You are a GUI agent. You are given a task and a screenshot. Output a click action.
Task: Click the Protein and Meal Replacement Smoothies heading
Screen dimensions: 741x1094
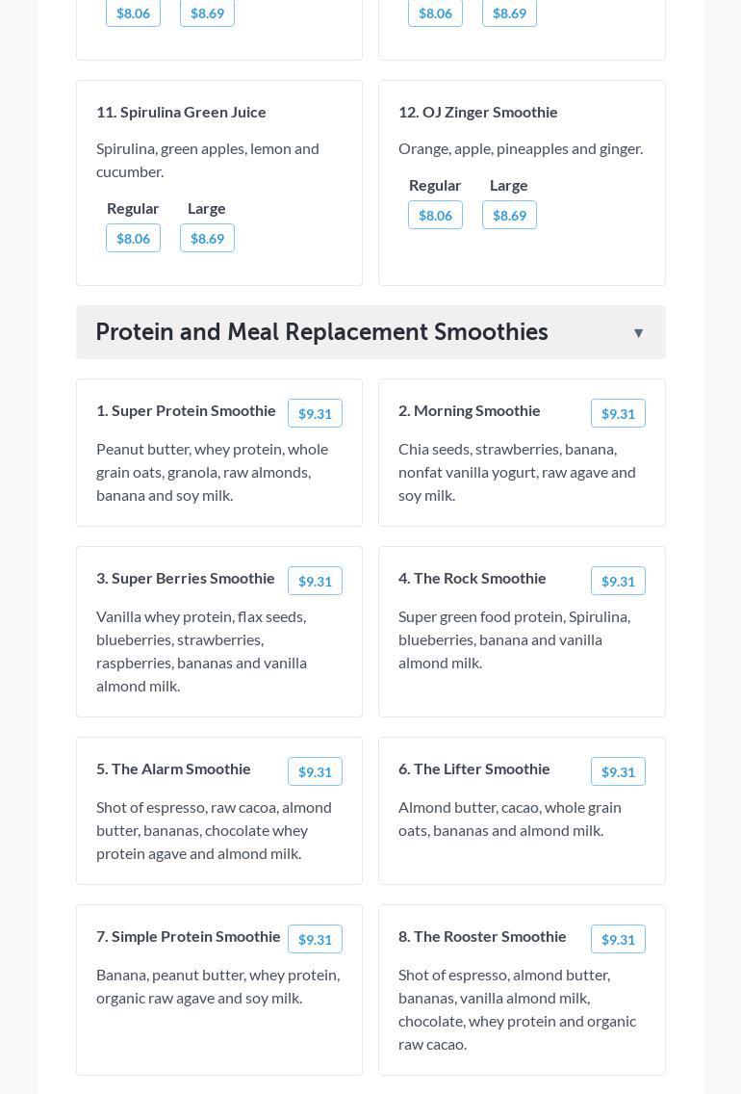pyautogui.click(x=321, y=332)
